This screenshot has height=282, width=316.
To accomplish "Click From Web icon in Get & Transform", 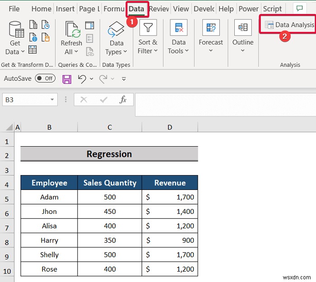I will [33, 37].
